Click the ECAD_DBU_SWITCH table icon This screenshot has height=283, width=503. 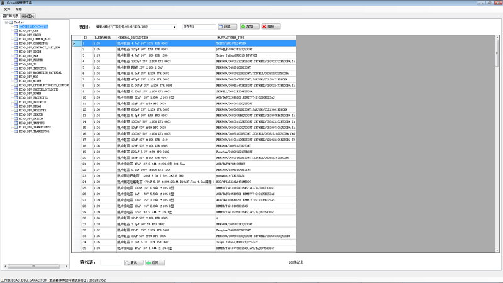click(16, 118)
